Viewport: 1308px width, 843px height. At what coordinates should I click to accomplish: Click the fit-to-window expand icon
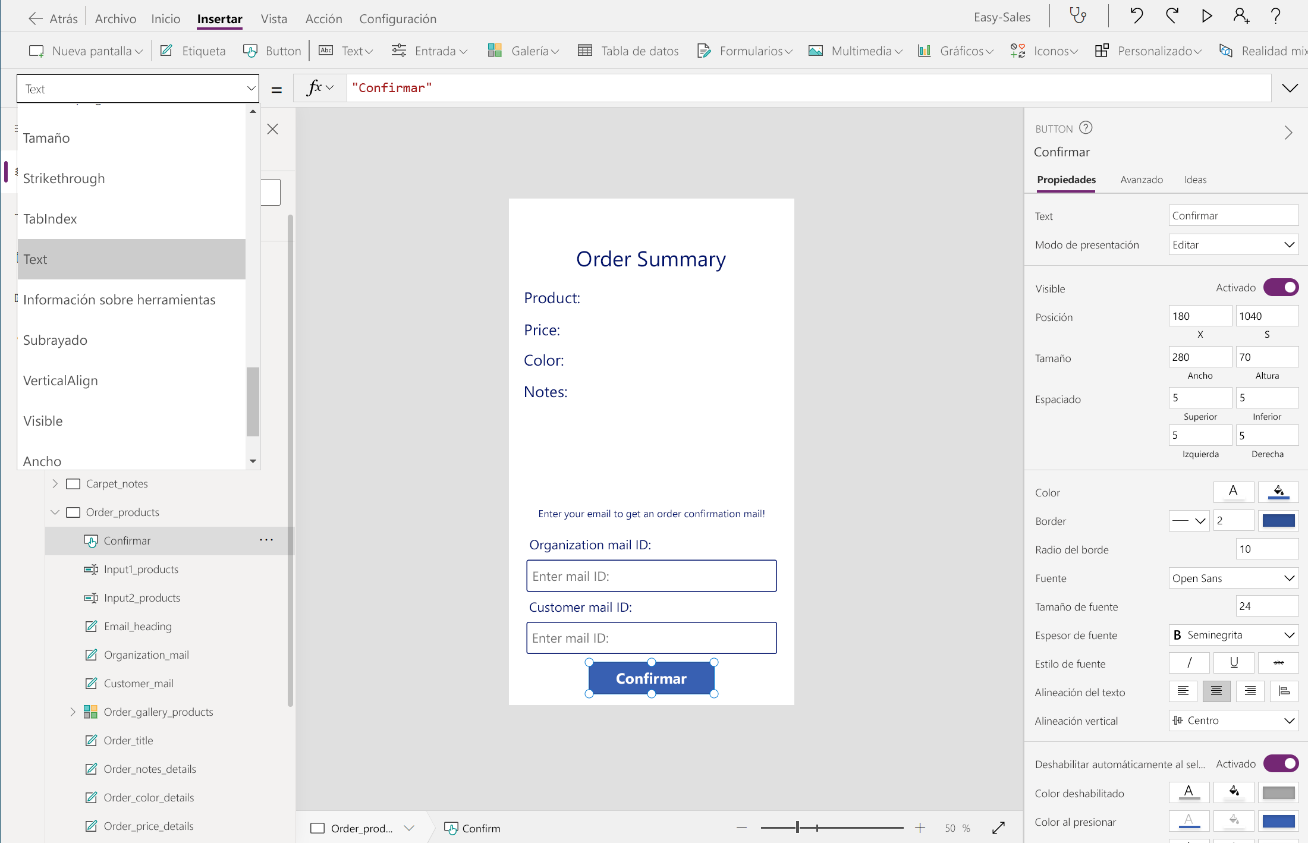pos(999,828)
